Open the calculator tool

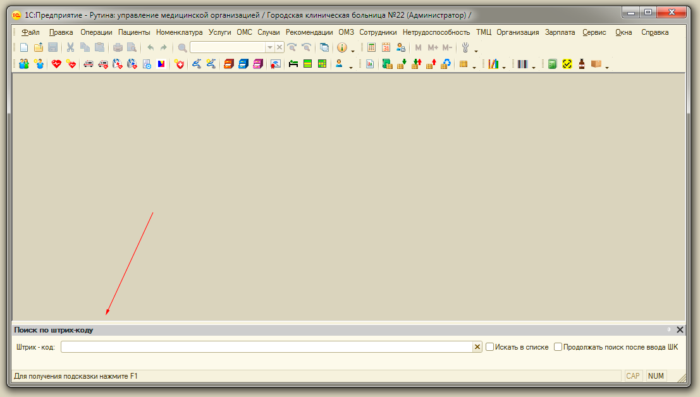pyautogui.click(x=371, y=47)
